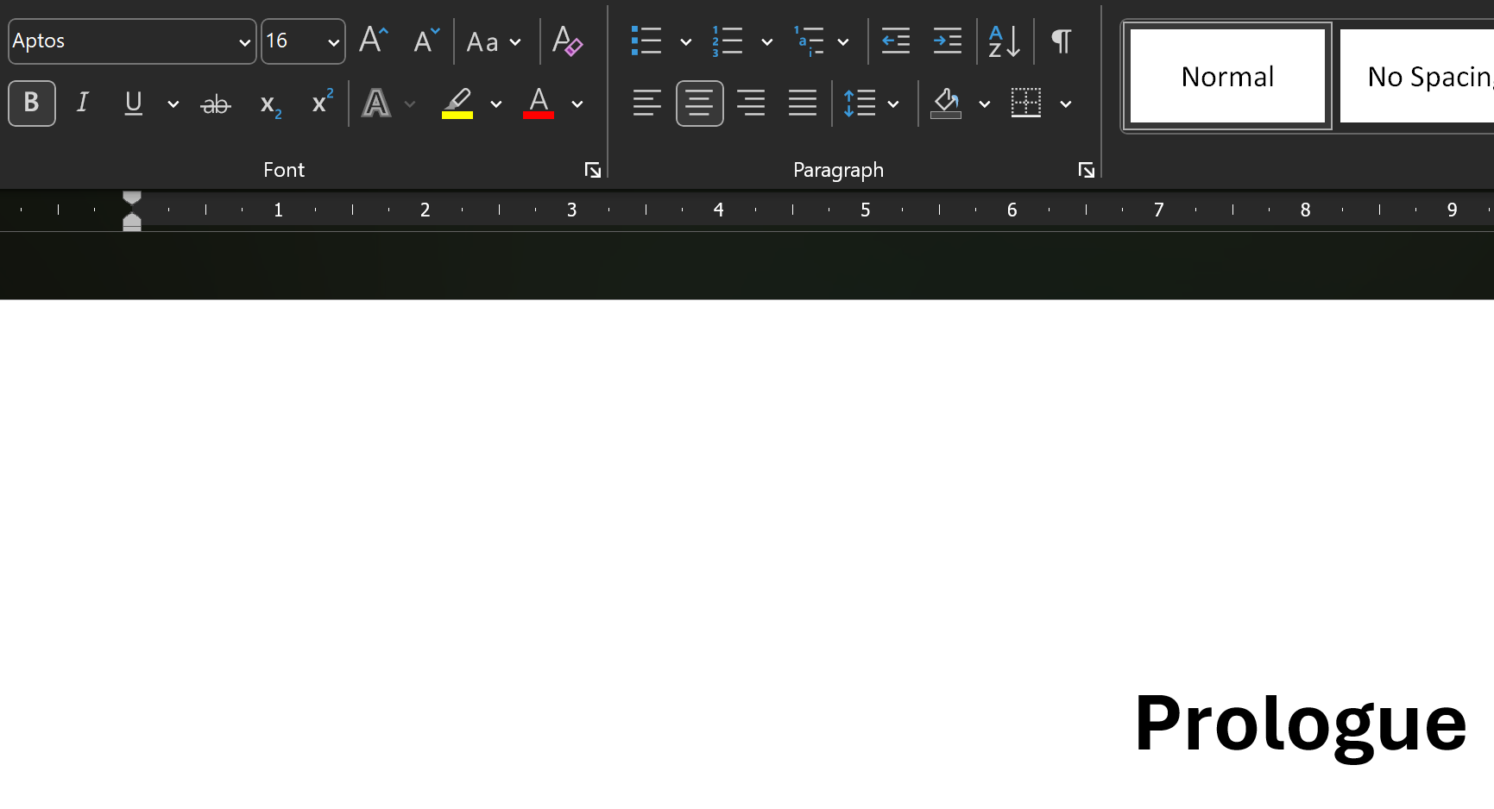Screen dimensions: 1494x809
Task: Apply the Normal style
Action: pyautogui.click(x=1226, y=77)
